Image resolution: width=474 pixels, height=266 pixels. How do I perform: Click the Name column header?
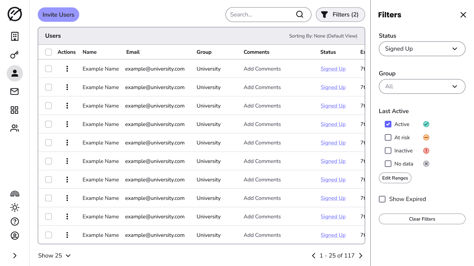pyautogui.click(x=90, y=52)
